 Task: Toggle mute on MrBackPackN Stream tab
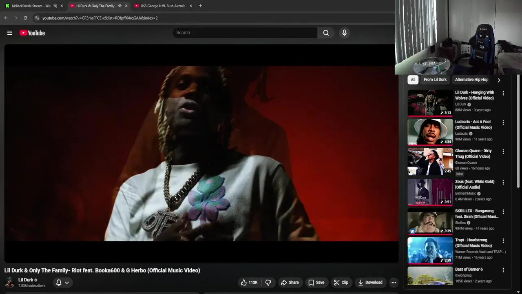55,6
